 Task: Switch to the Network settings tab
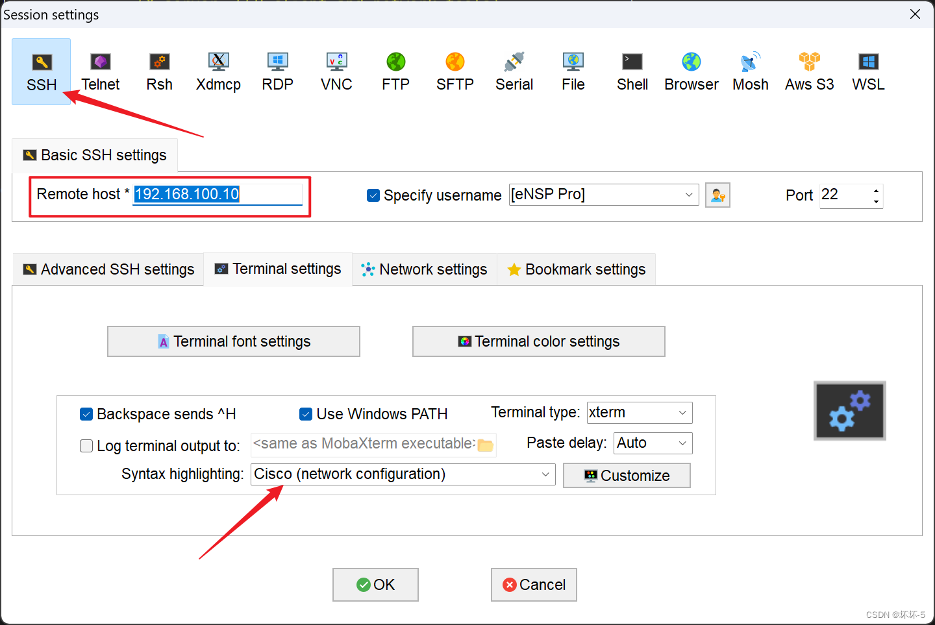coord(423,269)
